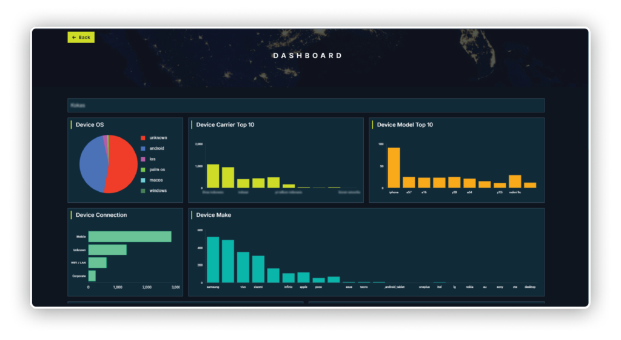The image size is (621, 340).
Task: Click the xiaomi bar in Device Make
Action: coord(258,269)
